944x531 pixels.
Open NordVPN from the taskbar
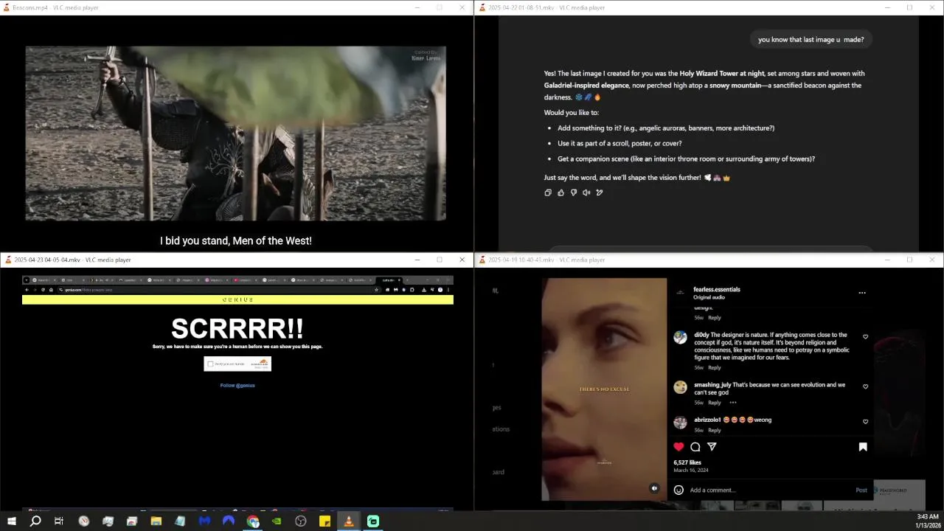point(229,521)
